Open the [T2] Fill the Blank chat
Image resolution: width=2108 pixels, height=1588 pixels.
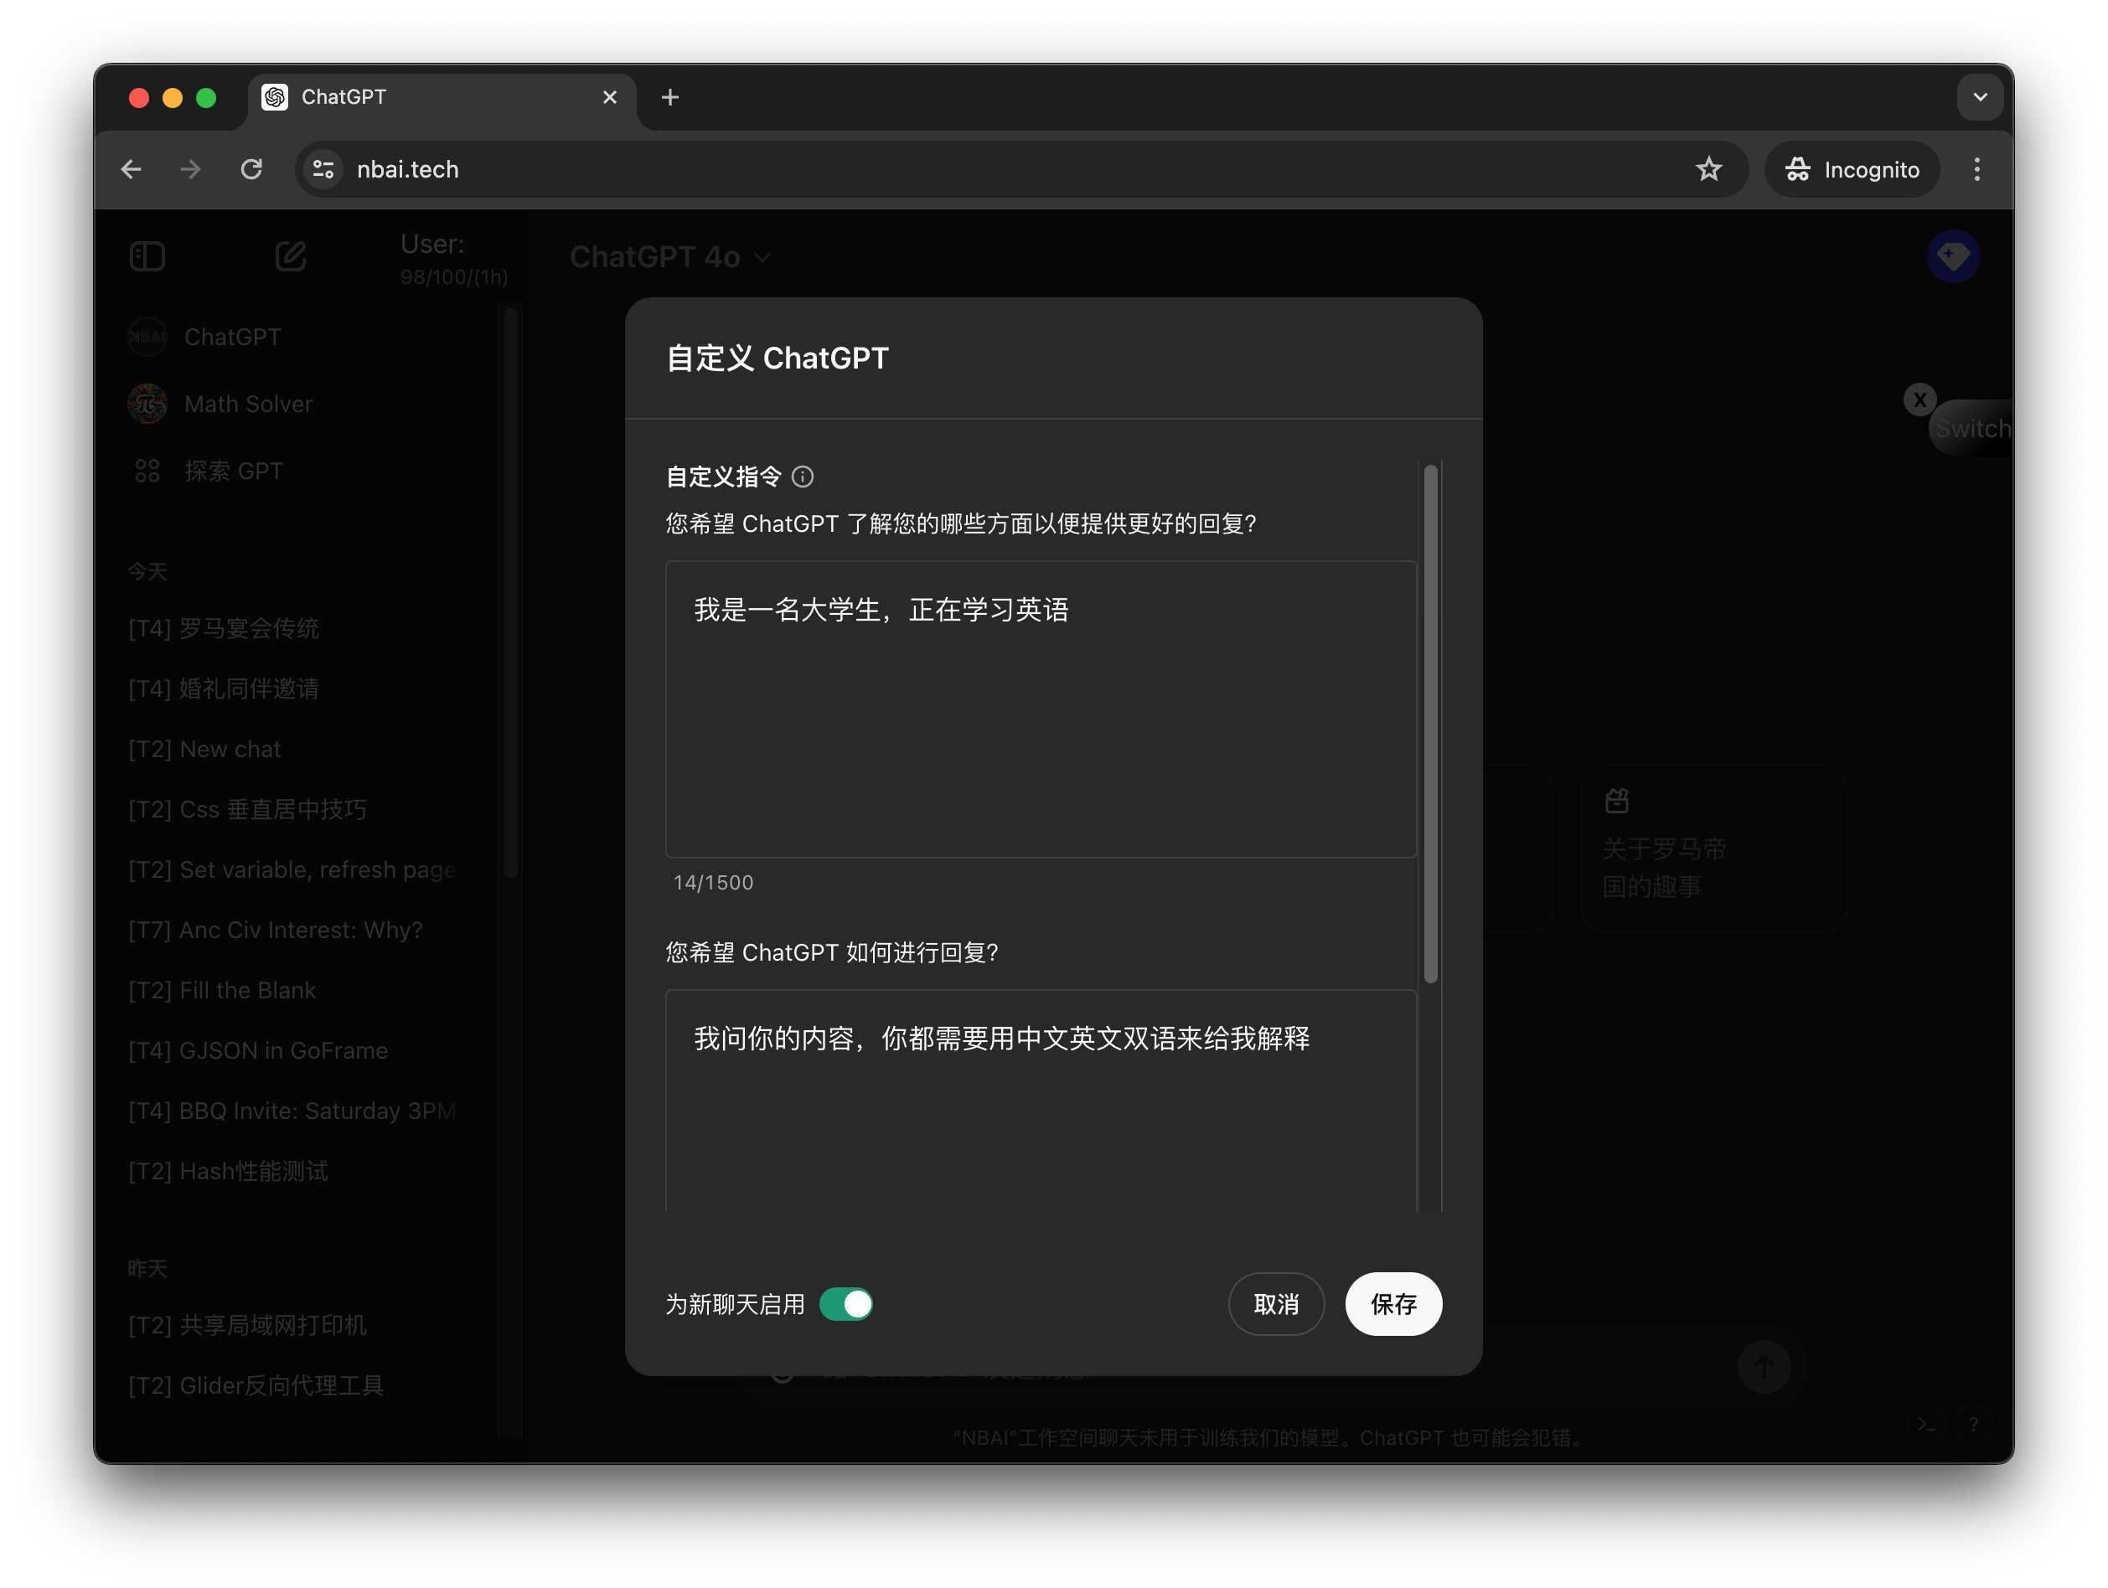click(x=221, y=990)
